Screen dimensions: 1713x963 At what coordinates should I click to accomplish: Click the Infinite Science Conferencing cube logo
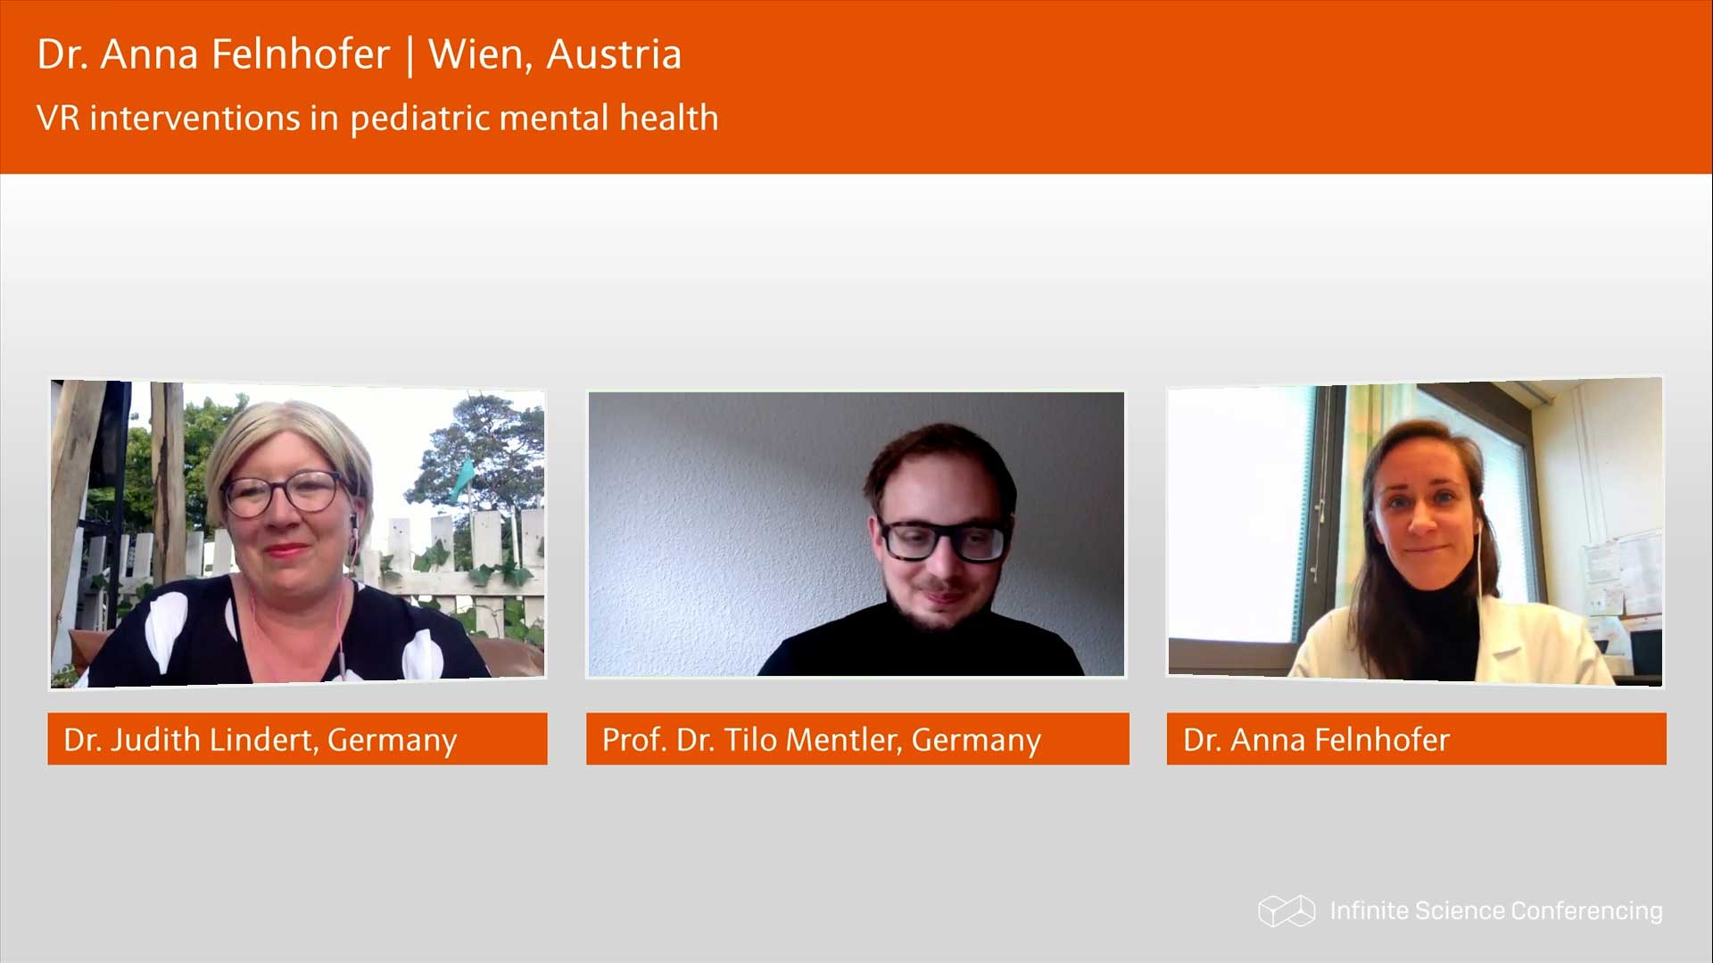(1287, 910)
